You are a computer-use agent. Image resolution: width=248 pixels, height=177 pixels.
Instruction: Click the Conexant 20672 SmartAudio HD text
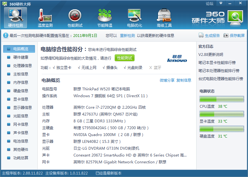coord(130,155)
